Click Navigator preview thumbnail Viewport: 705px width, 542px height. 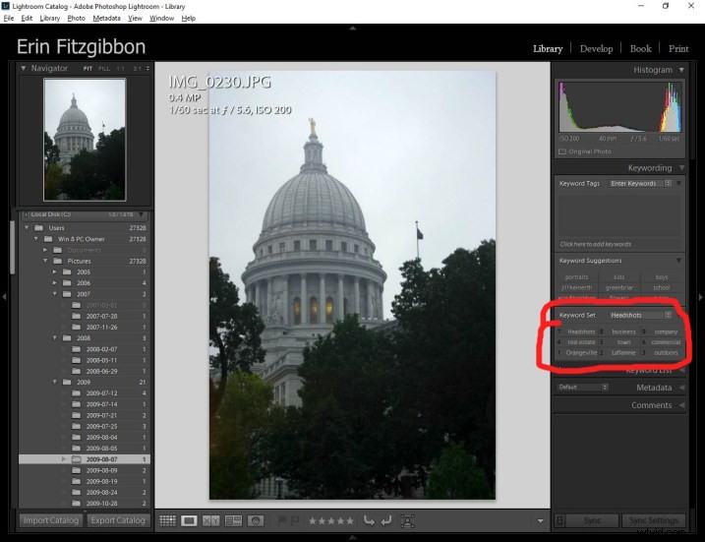85,140
